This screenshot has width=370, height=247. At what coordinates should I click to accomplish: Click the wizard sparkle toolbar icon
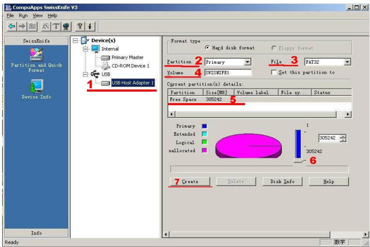pyautogui.click(x=46, y=26)
